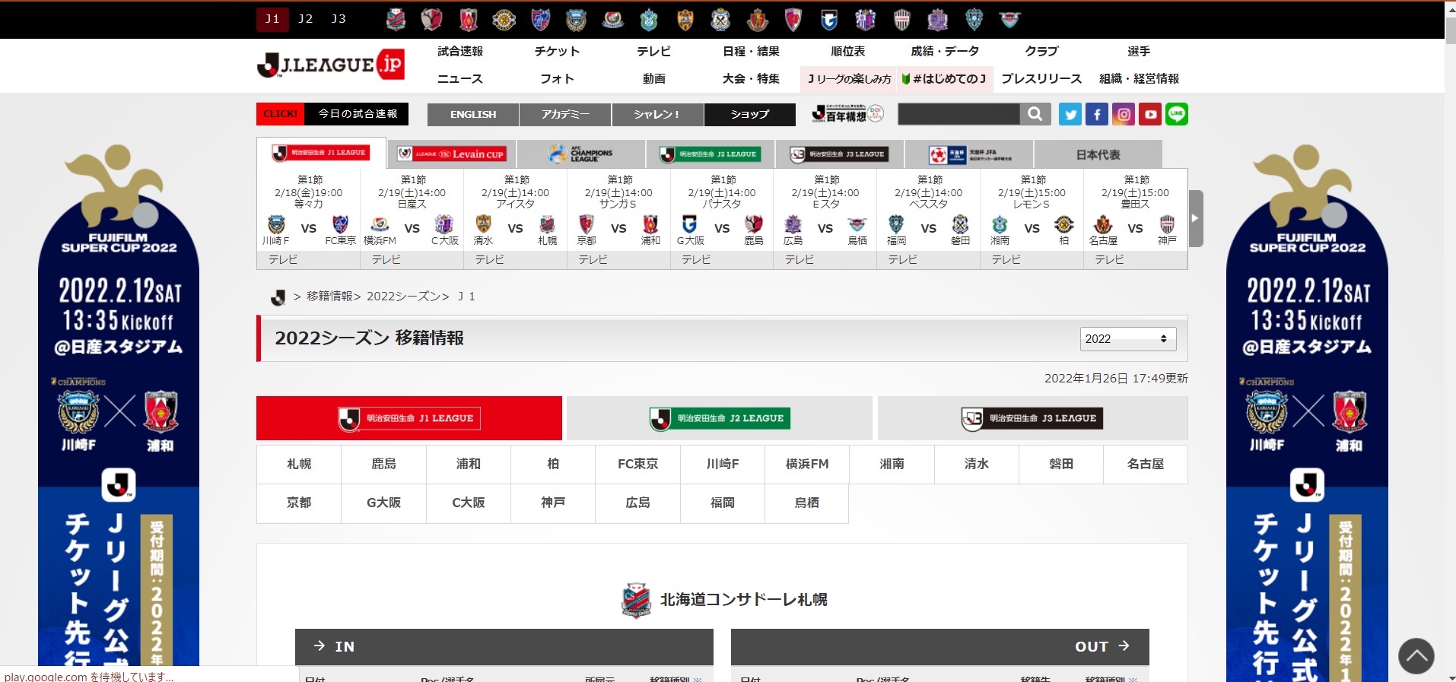Click the 移籍情報 breadcrumb link
1456x682 pixels.
pos(330,296)
